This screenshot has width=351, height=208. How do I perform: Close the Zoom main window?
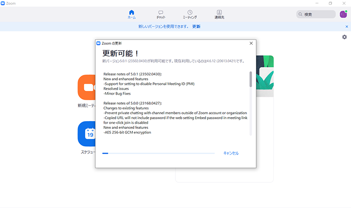click(344, 3)
